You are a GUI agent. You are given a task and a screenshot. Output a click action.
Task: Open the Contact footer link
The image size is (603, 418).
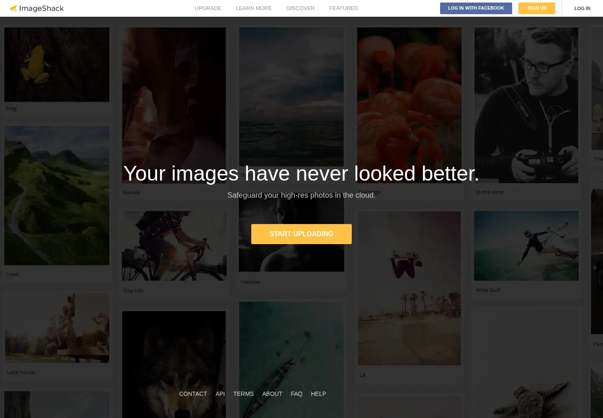[193, 394]
